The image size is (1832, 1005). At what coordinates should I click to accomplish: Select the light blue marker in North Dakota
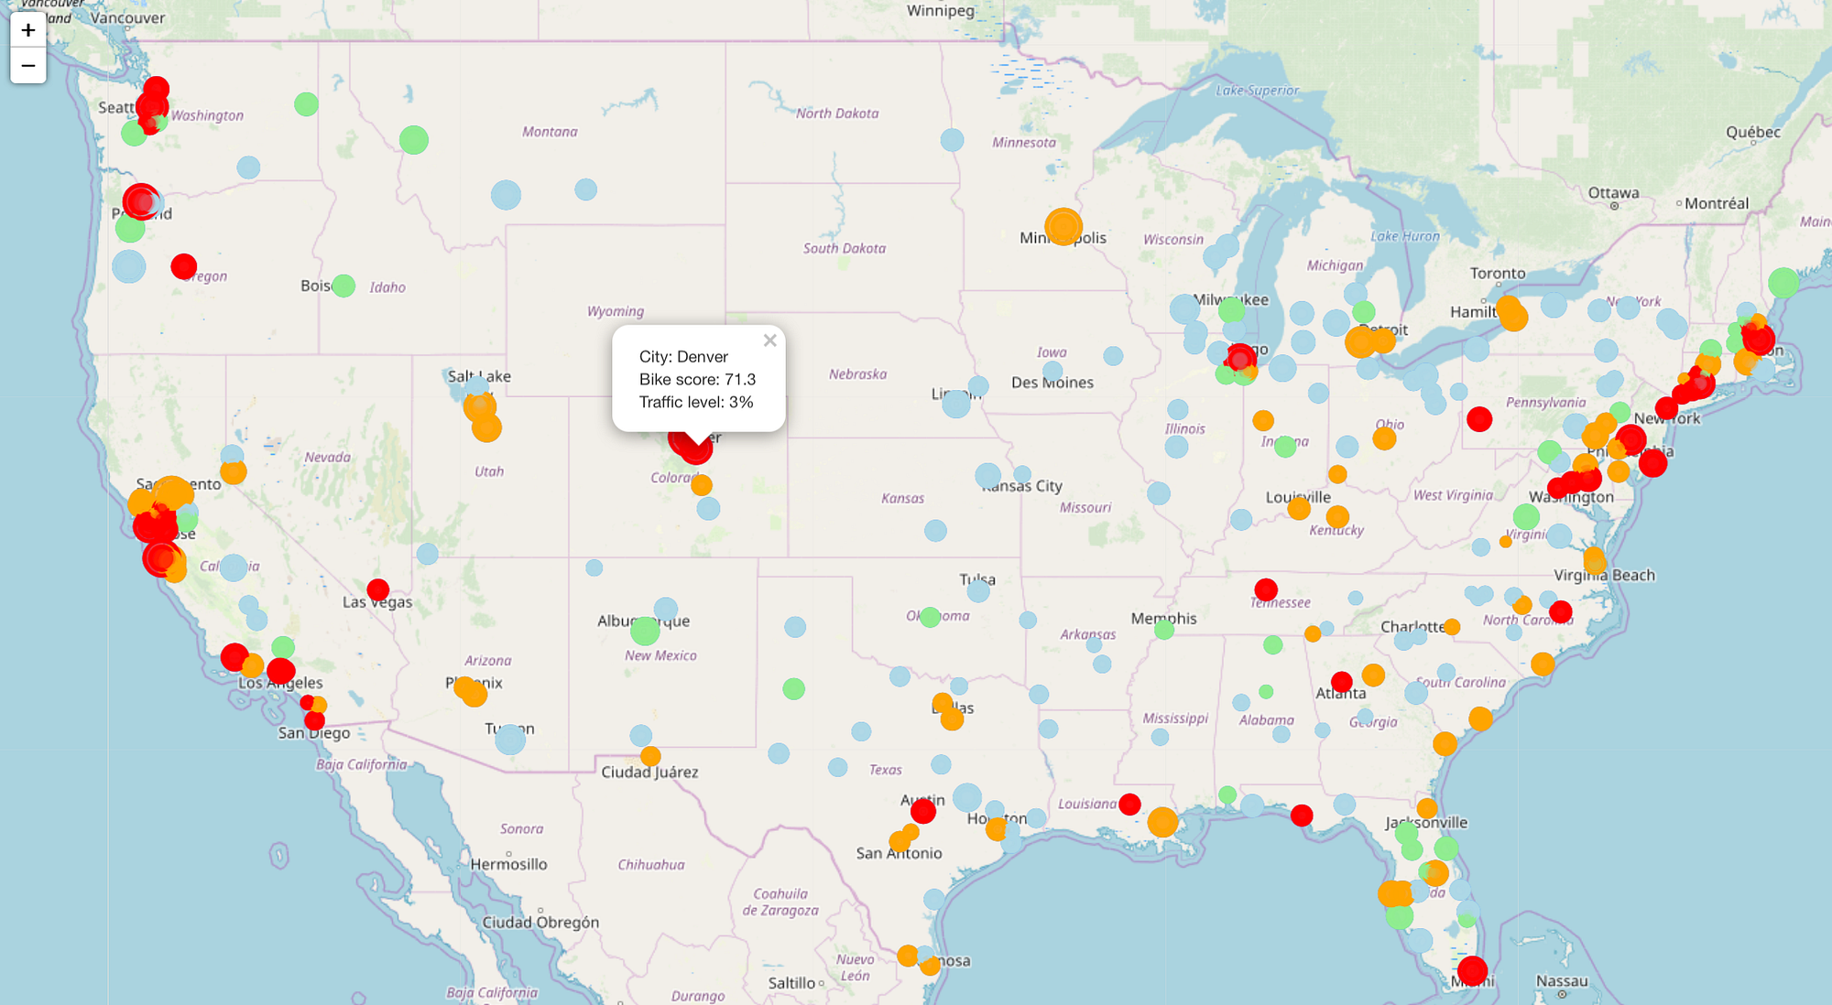click(x=952, y=140)
